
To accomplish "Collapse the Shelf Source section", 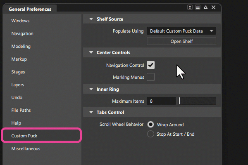I will (91, 19).
